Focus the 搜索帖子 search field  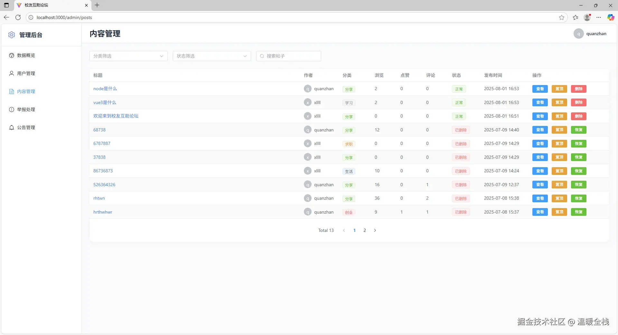coord(289,56)
